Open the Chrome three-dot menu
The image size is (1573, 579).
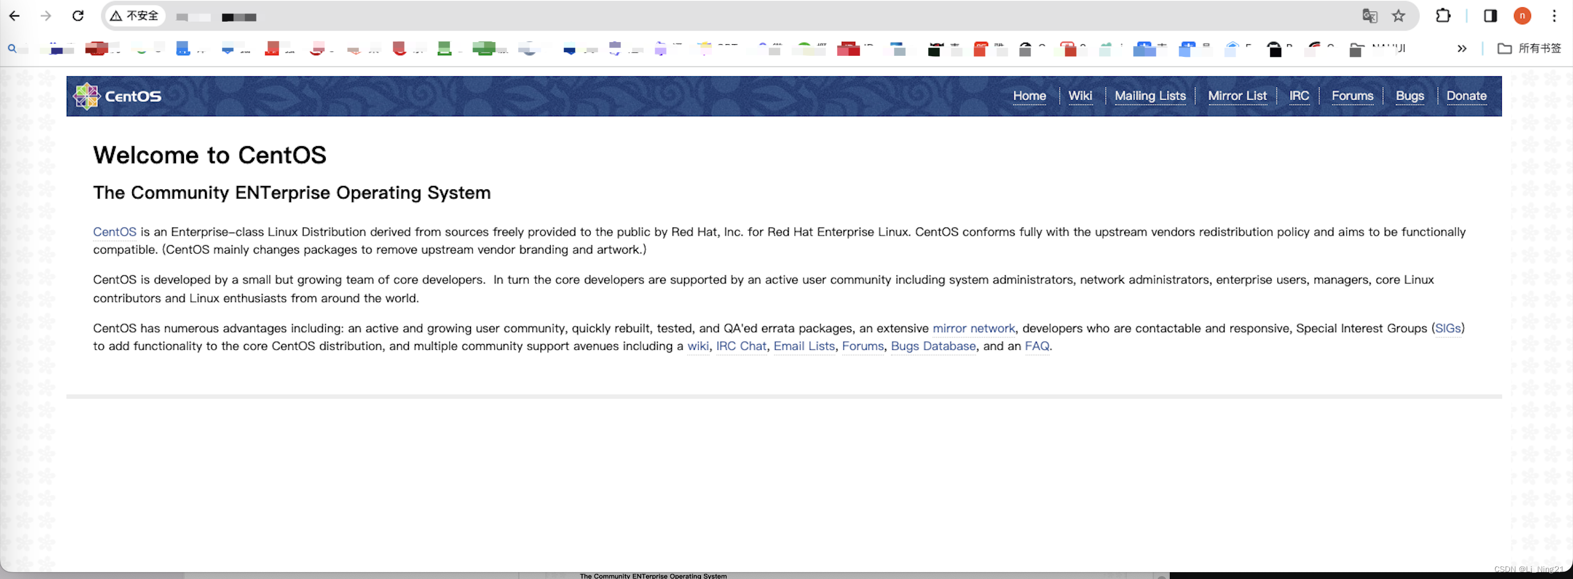tap(1554, 16)
